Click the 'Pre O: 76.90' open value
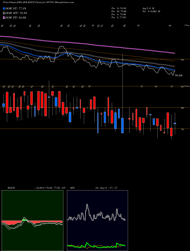Image resolution: width=190 pixels, height=251 pixels. [119, 8]
